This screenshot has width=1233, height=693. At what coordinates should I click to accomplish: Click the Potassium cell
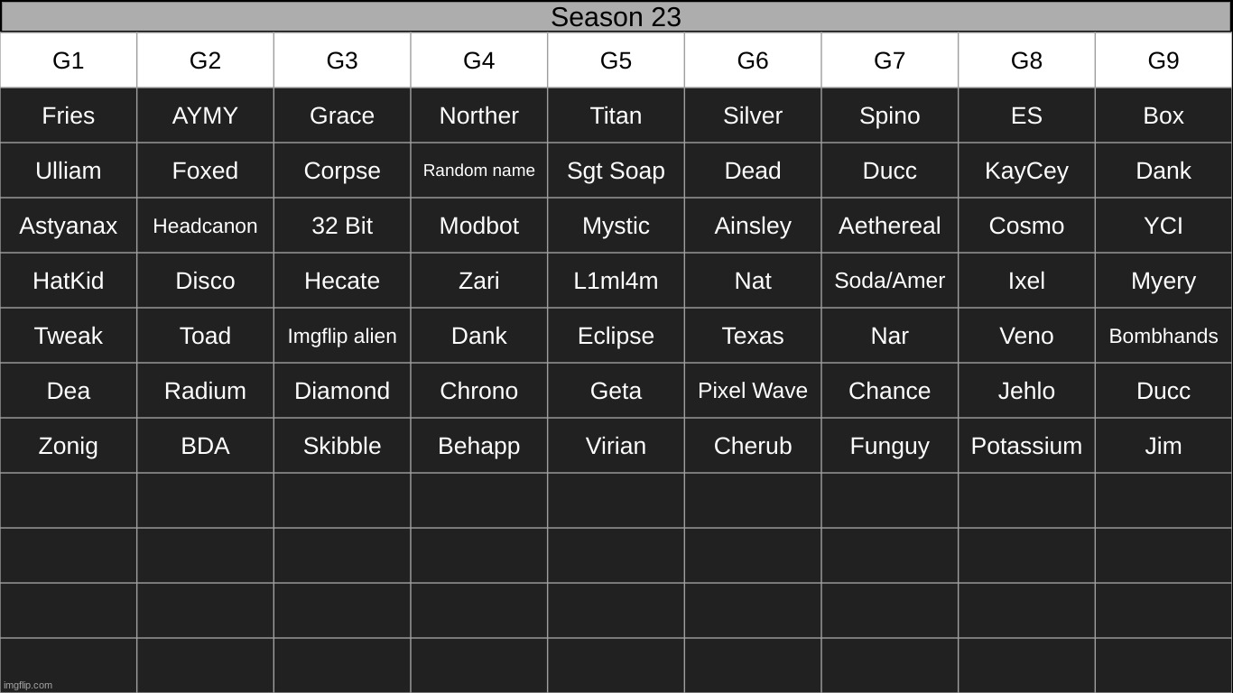click(x=1026, y=446)
